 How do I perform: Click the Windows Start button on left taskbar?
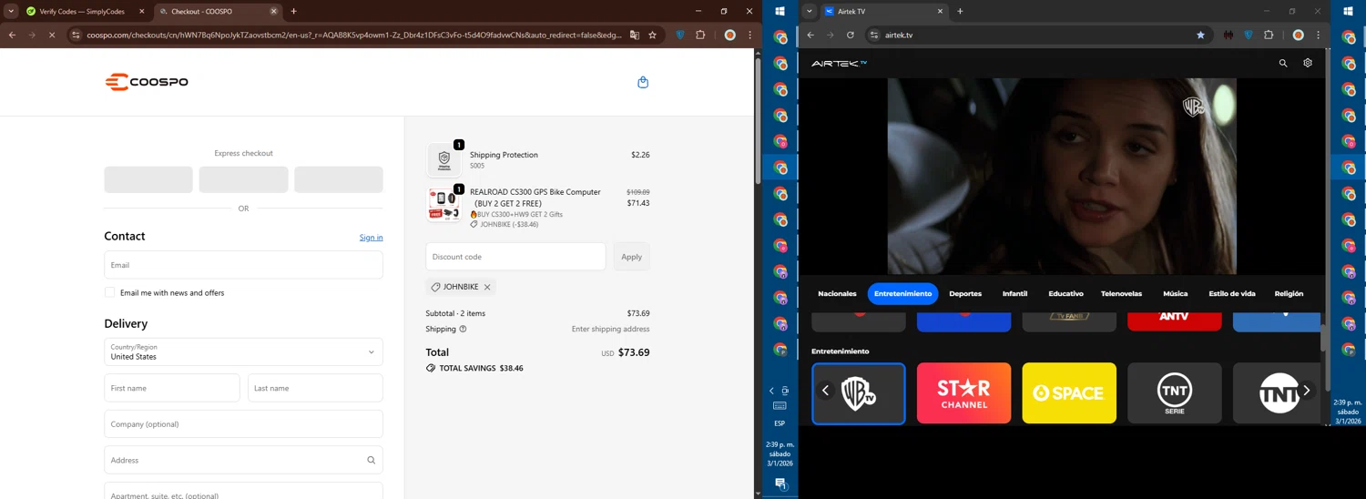point(780,11)
